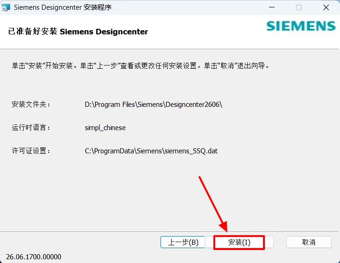
Task: Click the SIEMENS logo
Action: click(x=301, y=26)
